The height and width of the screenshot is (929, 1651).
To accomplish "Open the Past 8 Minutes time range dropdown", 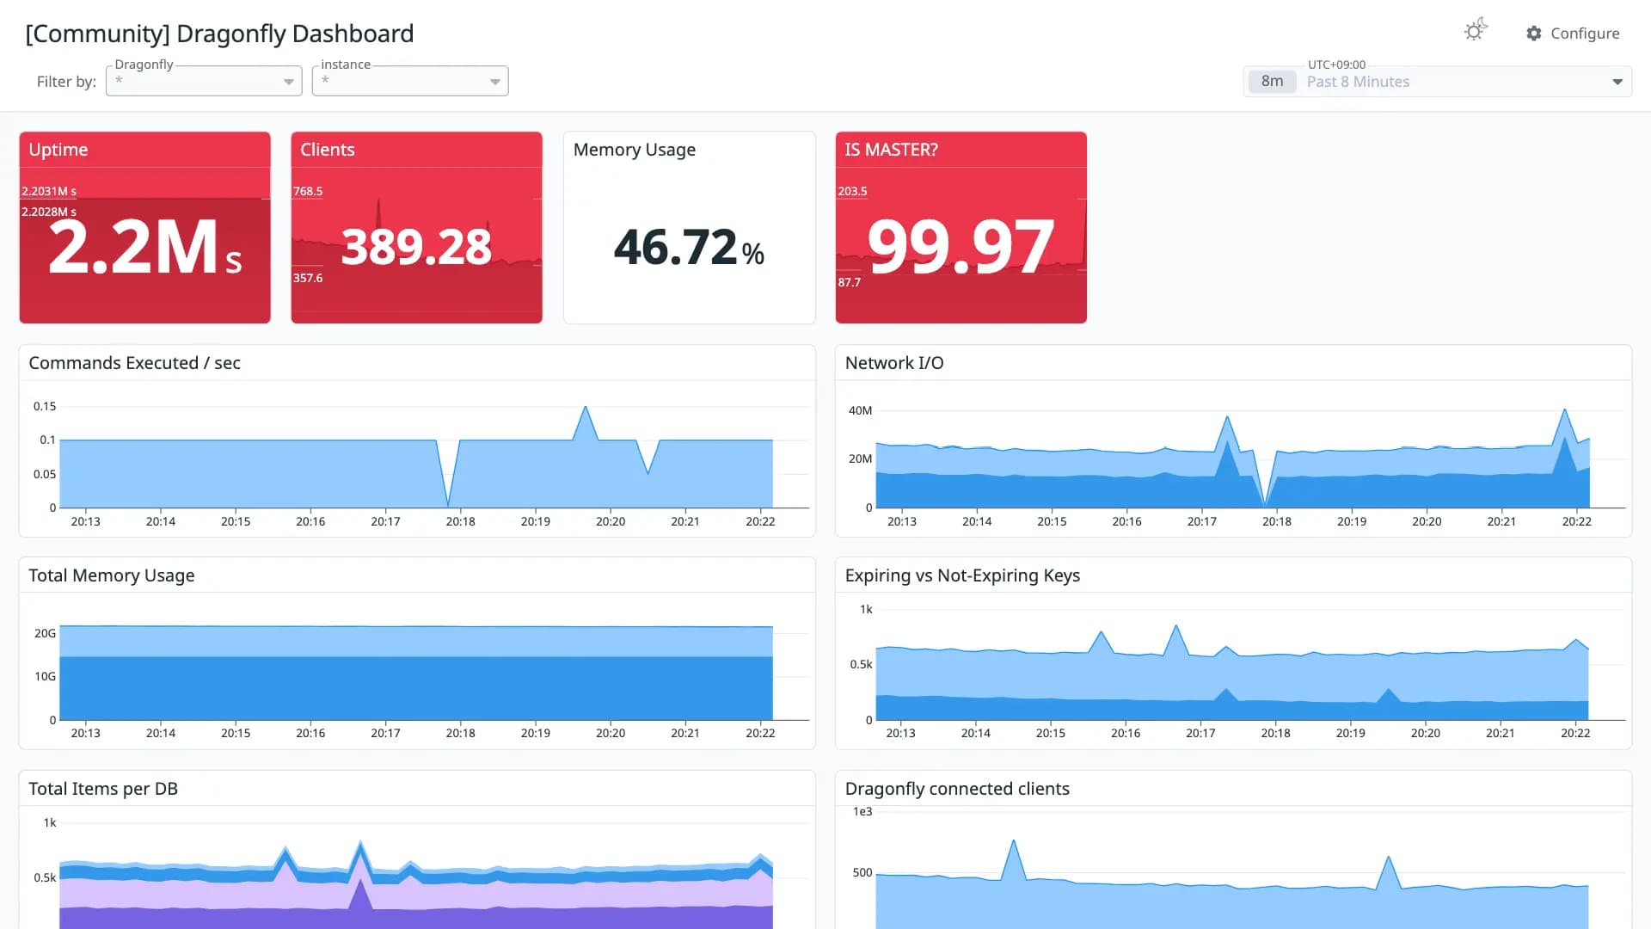I will click(x=1437, y=82).
